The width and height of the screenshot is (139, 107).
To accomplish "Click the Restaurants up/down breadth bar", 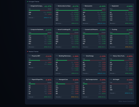I will [x=94, y=10].
